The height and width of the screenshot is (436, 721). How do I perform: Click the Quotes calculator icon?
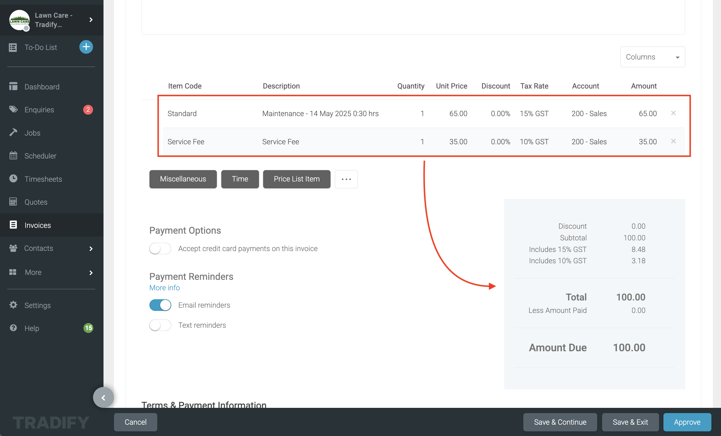[13, 202]
